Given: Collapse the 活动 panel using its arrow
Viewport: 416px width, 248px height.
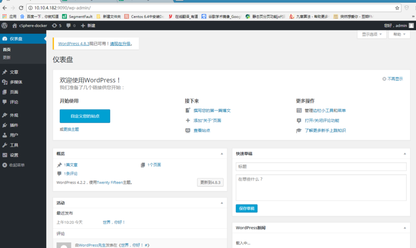Looking at the screenshot, I should pyautogui.click(x=222, y=203).
